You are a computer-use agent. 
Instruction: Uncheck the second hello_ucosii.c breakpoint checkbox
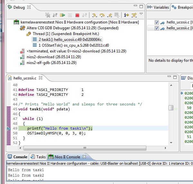click(x=157, y=28)
